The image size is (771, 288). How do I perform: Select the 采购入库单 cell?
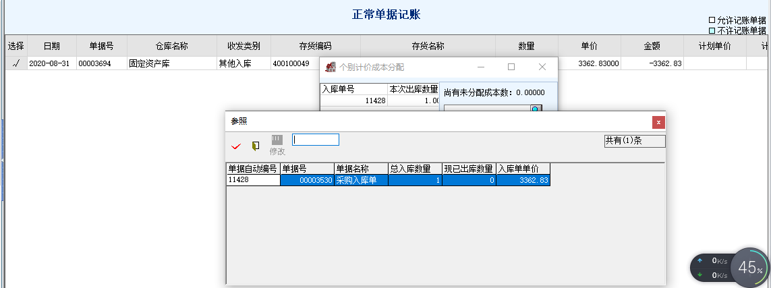(x=362, y=180)
